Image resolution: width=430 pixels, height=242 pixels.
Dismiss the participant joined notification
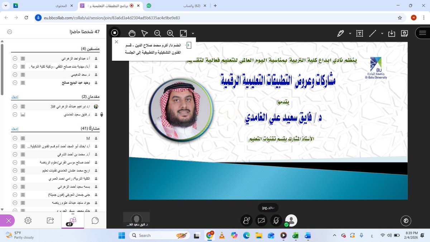click(x=116, y=42)
